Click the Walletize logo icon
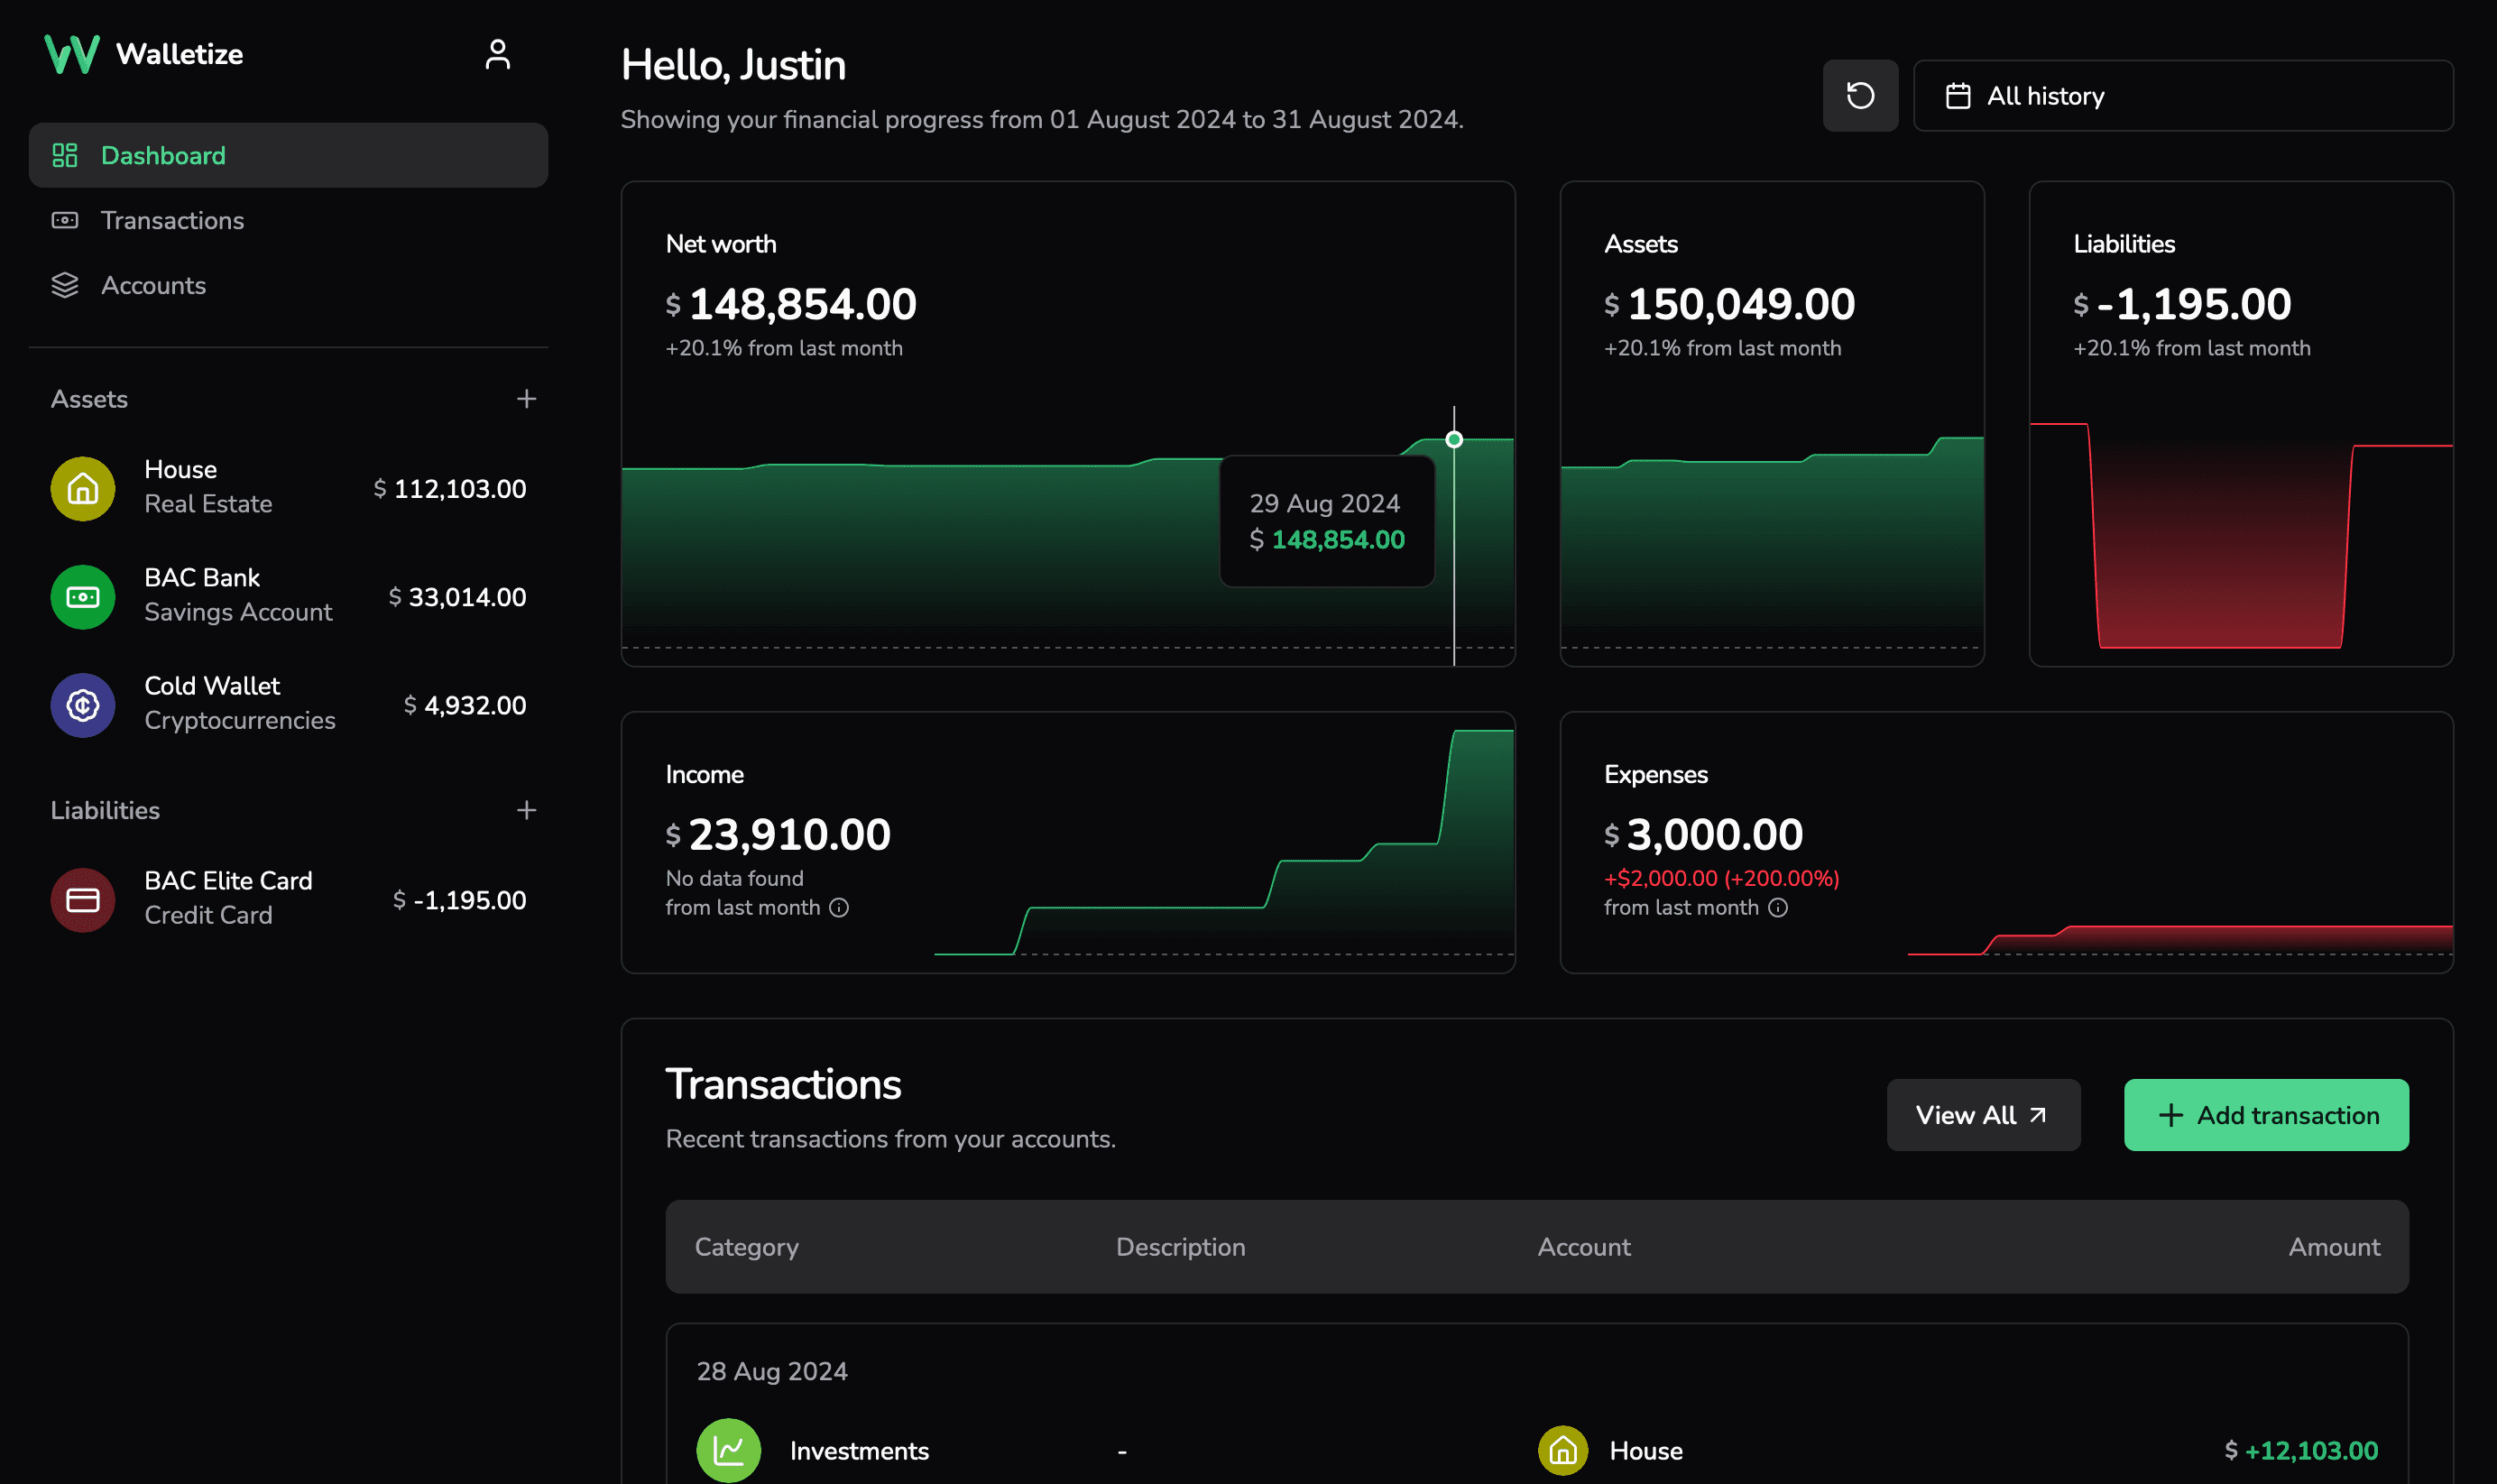2497x1484 pixels. (x=72, y=54)
